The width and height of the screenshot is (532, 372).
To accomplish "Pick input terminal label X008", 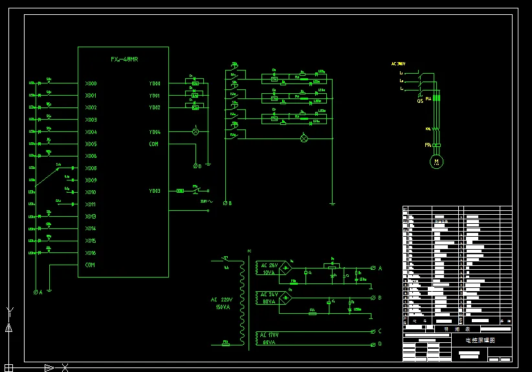I will (91, 168).
